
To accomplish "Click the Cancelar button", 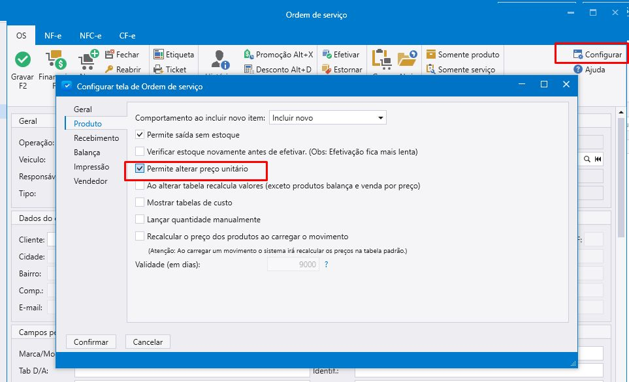I will [x=148, y=342].
